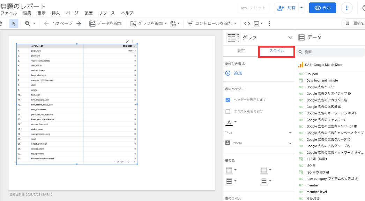Select GA4 - Google Merch Shop data source
The height and width of the screenshot is (201, 365).
(323, 65)
